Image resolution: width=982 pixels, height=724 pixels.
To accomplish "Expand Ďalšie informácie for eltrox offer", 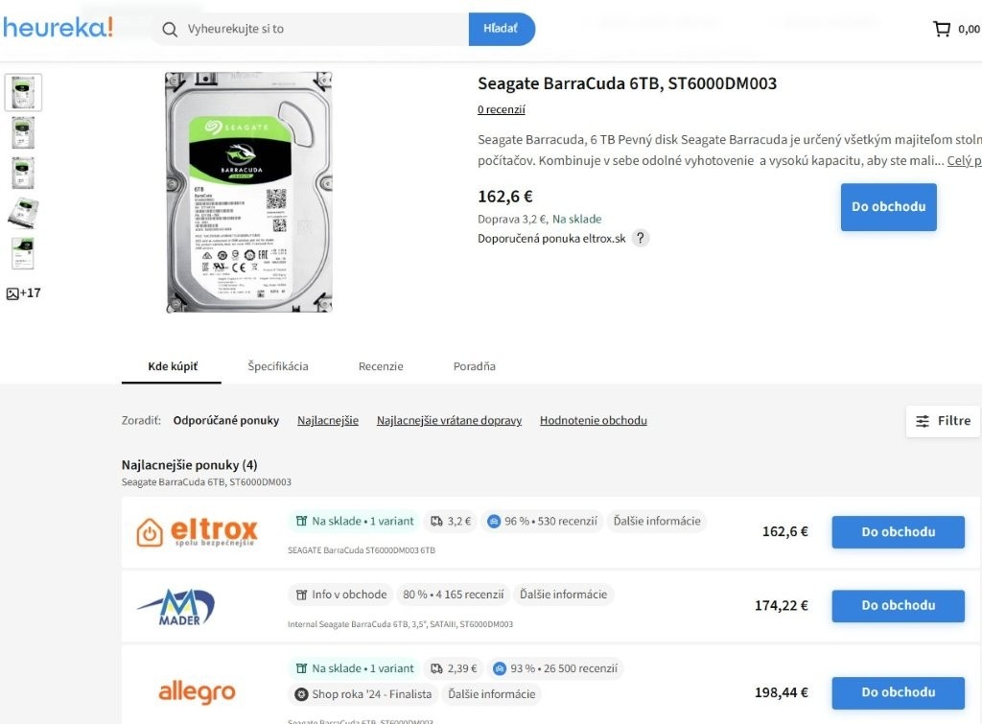I will click(x=657, y=521).
